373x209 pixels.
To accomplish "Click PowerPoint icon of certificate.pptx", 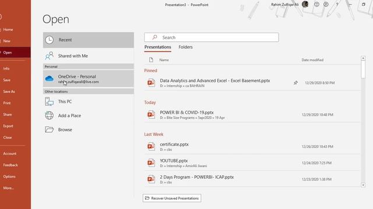I will (151, 146).
